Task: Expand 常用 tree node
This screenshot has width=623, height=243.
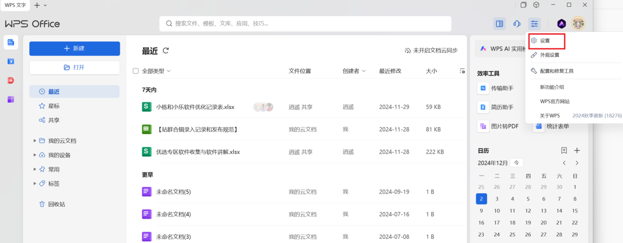Action: click(35, 169)
